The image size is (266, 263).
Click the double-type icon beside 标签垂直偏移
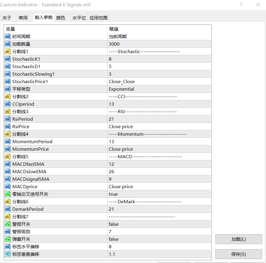(x=7, y=254)
